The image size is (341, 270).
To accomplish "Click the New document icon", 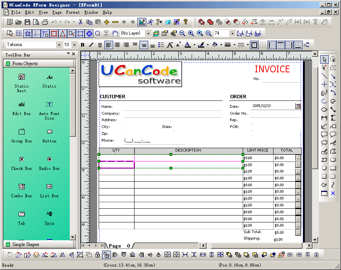I will tap(10, 22).
